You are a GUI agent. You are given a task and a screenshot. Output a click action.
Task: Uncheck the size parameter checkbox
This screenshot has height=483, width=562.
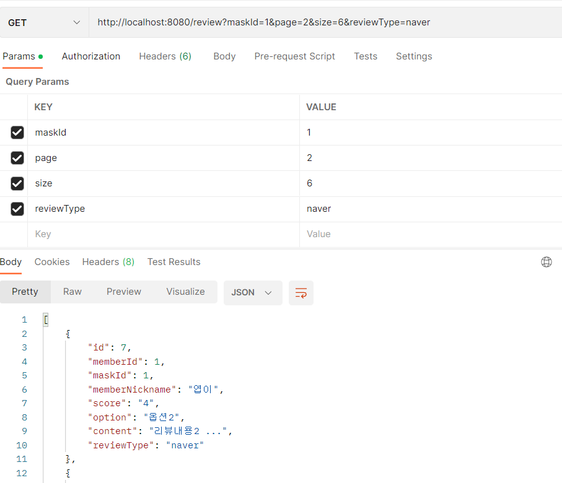pyautogui.click(x=17, y=183)
